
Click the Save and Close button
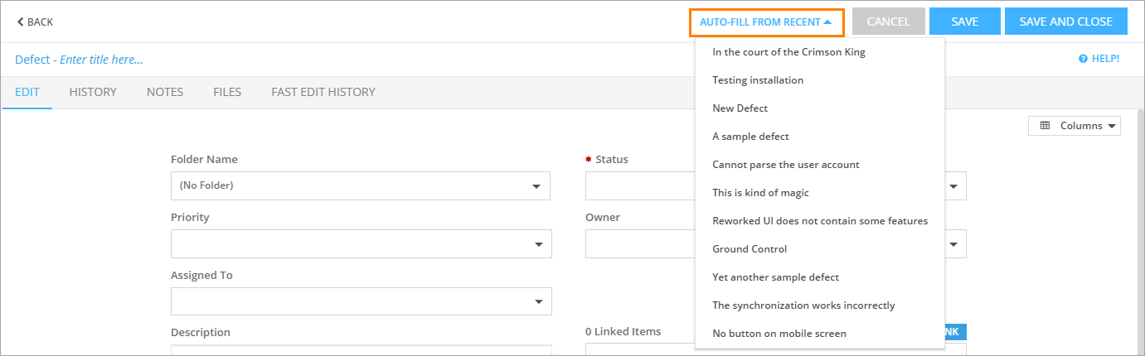pyautogui.click(x=1065, y=22)
